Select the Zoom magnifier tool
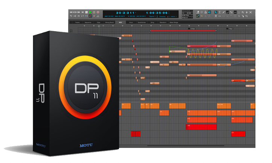The image size is (272, 163). pos(243,12)
